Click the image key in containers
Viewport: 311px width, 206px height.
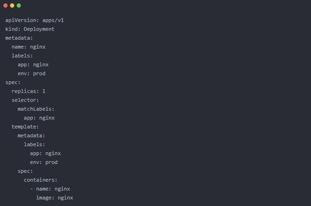pyautogui.click(x=45, y=198)
